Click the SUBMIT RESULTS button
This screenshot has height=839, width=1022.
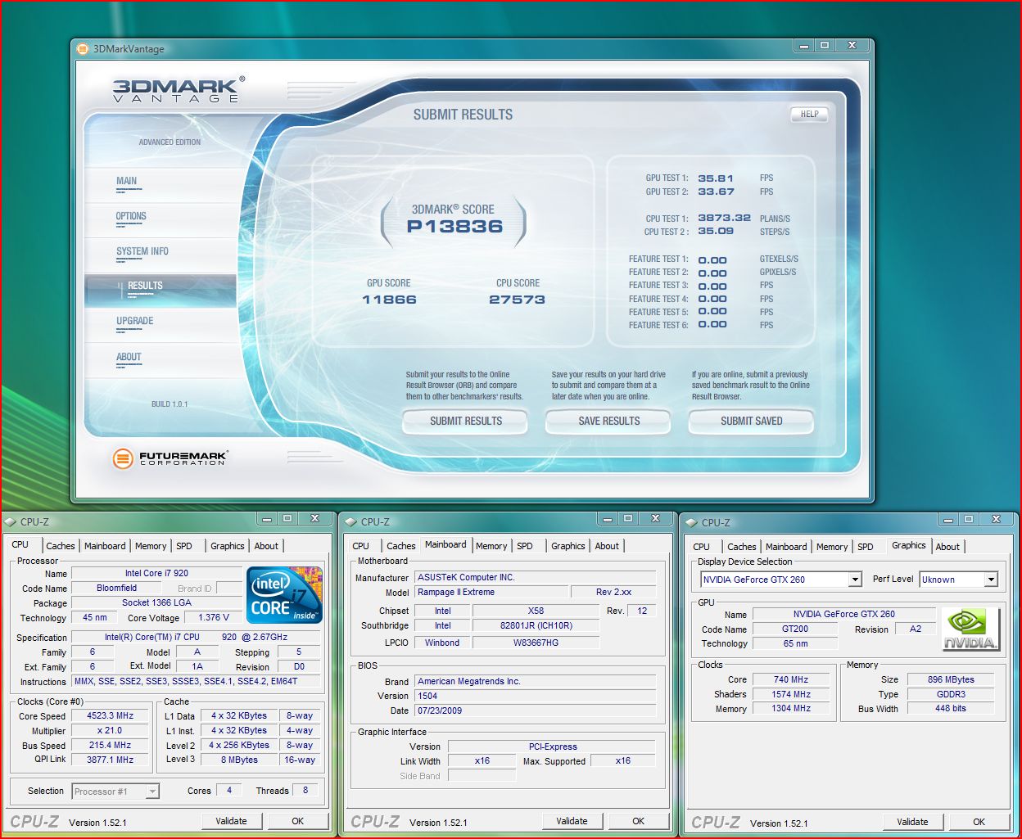click(x=466, y=422)
